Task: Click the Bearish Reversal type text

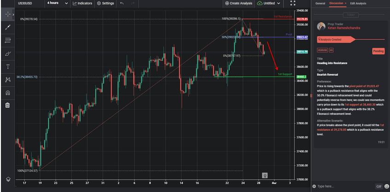Action: [327, 75]
